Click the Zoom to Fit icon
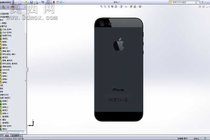The image size is (210, 140). [x=101, y=7]
